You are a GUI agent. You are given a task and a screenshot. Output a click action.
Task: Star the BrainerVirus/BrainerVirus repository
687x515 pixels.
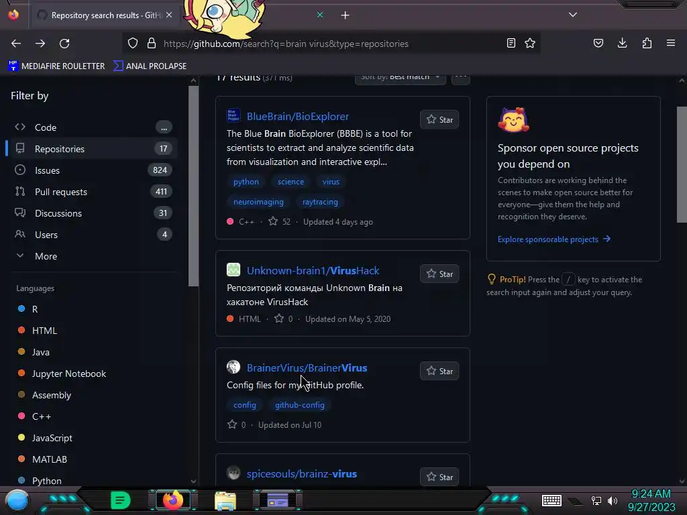(x=439, y=371)
